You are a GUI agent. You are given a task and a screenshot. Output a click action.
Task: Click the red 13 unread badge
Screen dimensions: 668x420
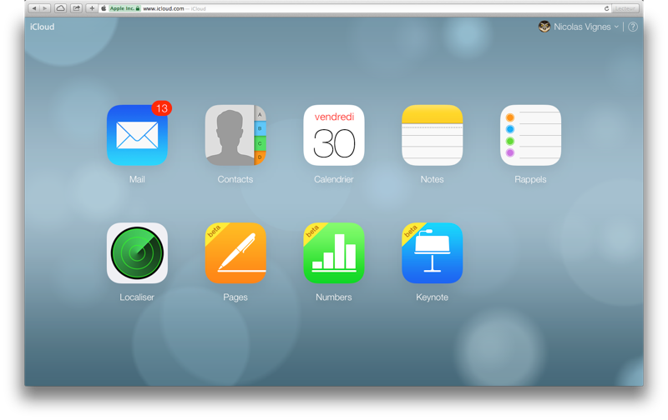pos(161,108)
